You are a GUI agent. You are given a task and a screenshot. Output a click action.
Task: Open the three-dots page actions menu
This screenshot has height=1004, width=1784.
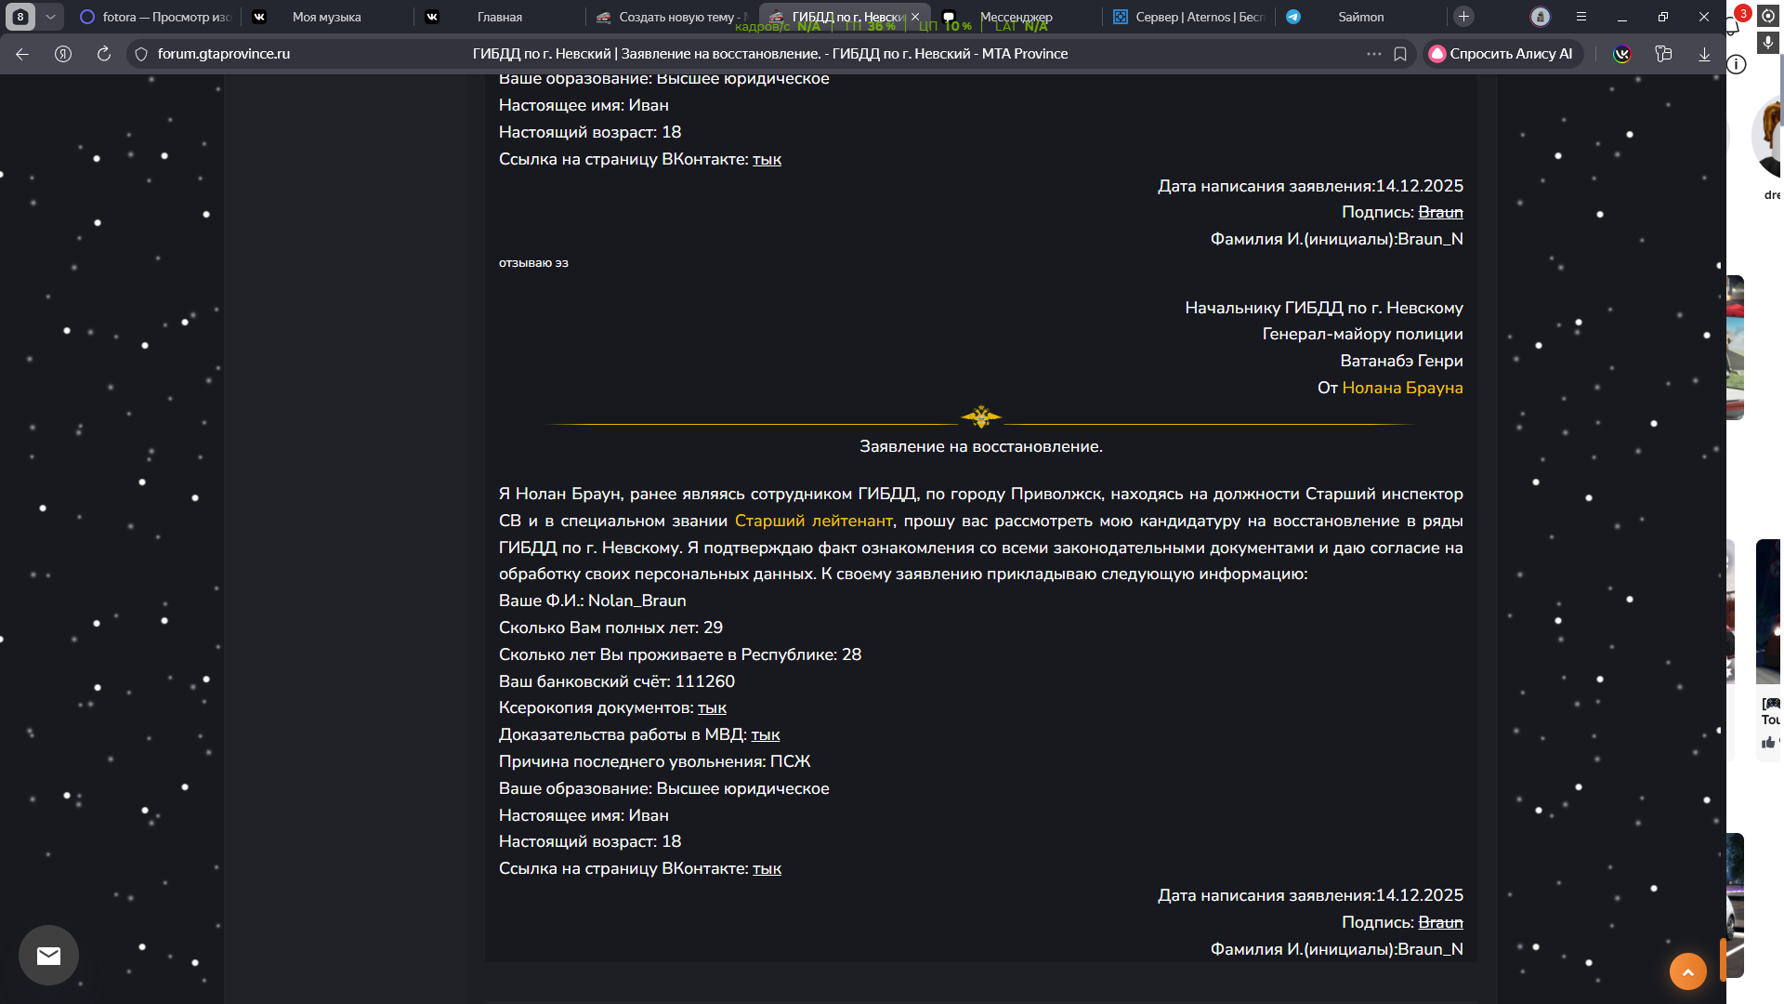pyautogui.click(x=1373, y=54)
